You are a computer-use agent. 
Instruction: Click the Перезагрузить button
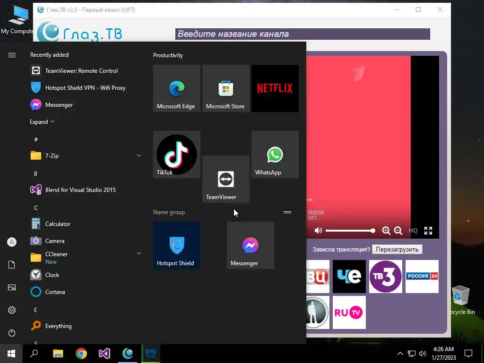(397, 250)
